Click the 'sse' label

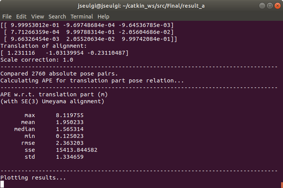coord(30,150)
